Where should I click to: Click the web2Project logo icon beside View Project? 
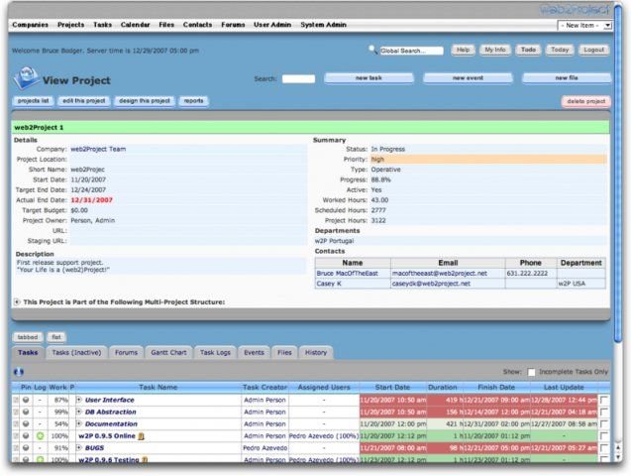pyautogui.click(x=26, y=78)
